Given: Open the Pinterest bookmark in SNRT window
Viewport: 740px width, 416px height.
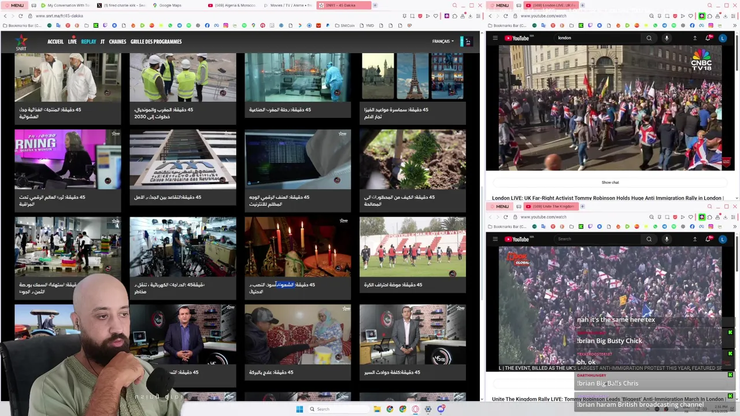Looking at the screenshot, I should click(x=262, y=25).
